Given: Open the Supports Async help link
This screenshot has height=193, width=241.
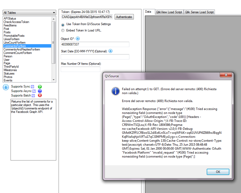Looking at the screenshot, I should [x=34, y=91].
